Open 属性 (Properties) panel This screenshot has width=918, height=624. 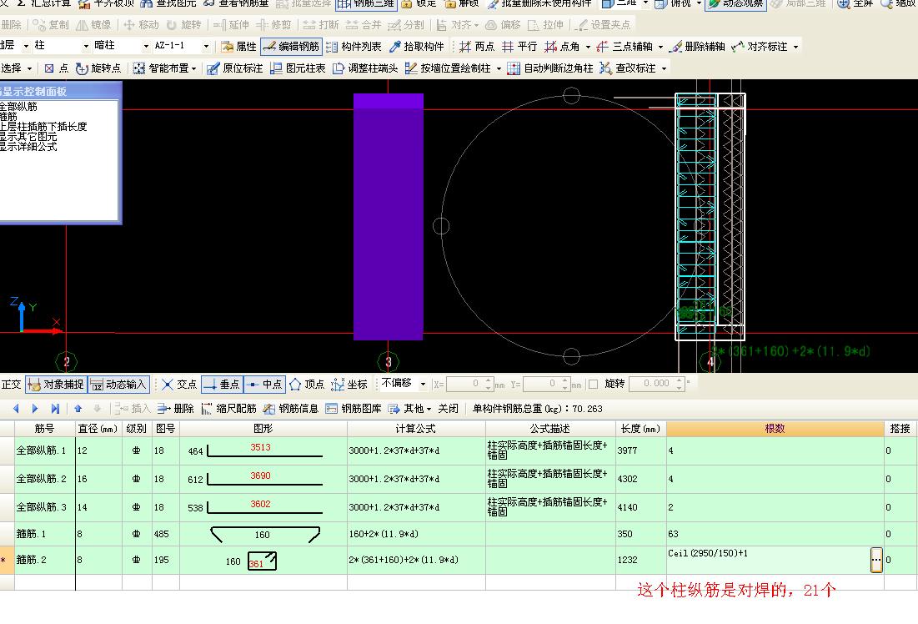(238, 46)
